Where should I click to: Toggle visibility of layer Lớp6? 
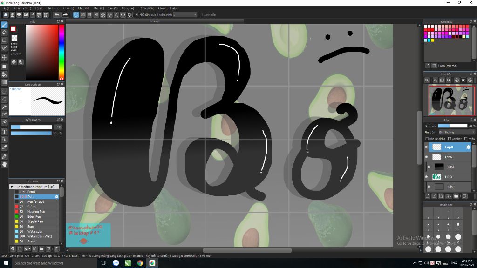(x=426, y=157)
